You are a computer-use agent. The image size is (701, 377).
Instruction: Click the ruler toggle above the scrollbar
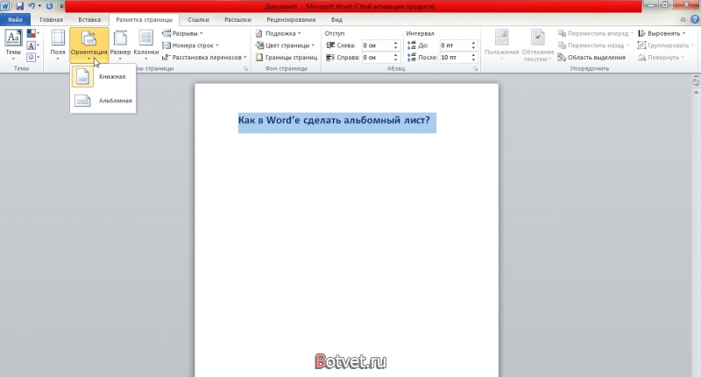[x=696, y=81]
